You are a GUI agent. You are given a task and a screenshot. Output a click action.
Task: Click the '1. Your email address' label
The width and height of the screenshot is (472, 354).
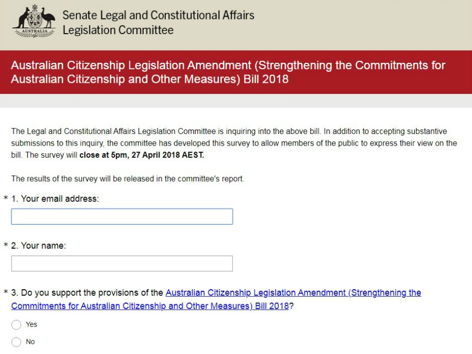tap(55, 199)
